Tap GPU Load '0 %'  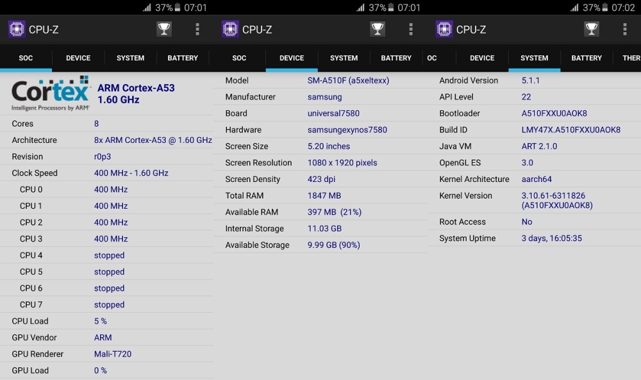tap(100, 370)
